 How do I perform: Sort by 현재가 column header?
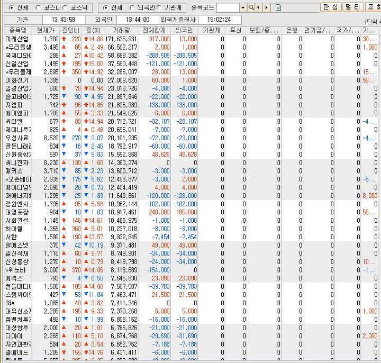click(x=46, y=30)
